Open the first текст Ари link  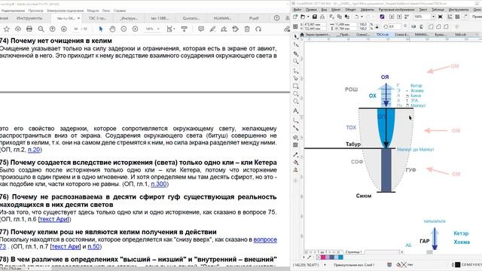point(54,219)
